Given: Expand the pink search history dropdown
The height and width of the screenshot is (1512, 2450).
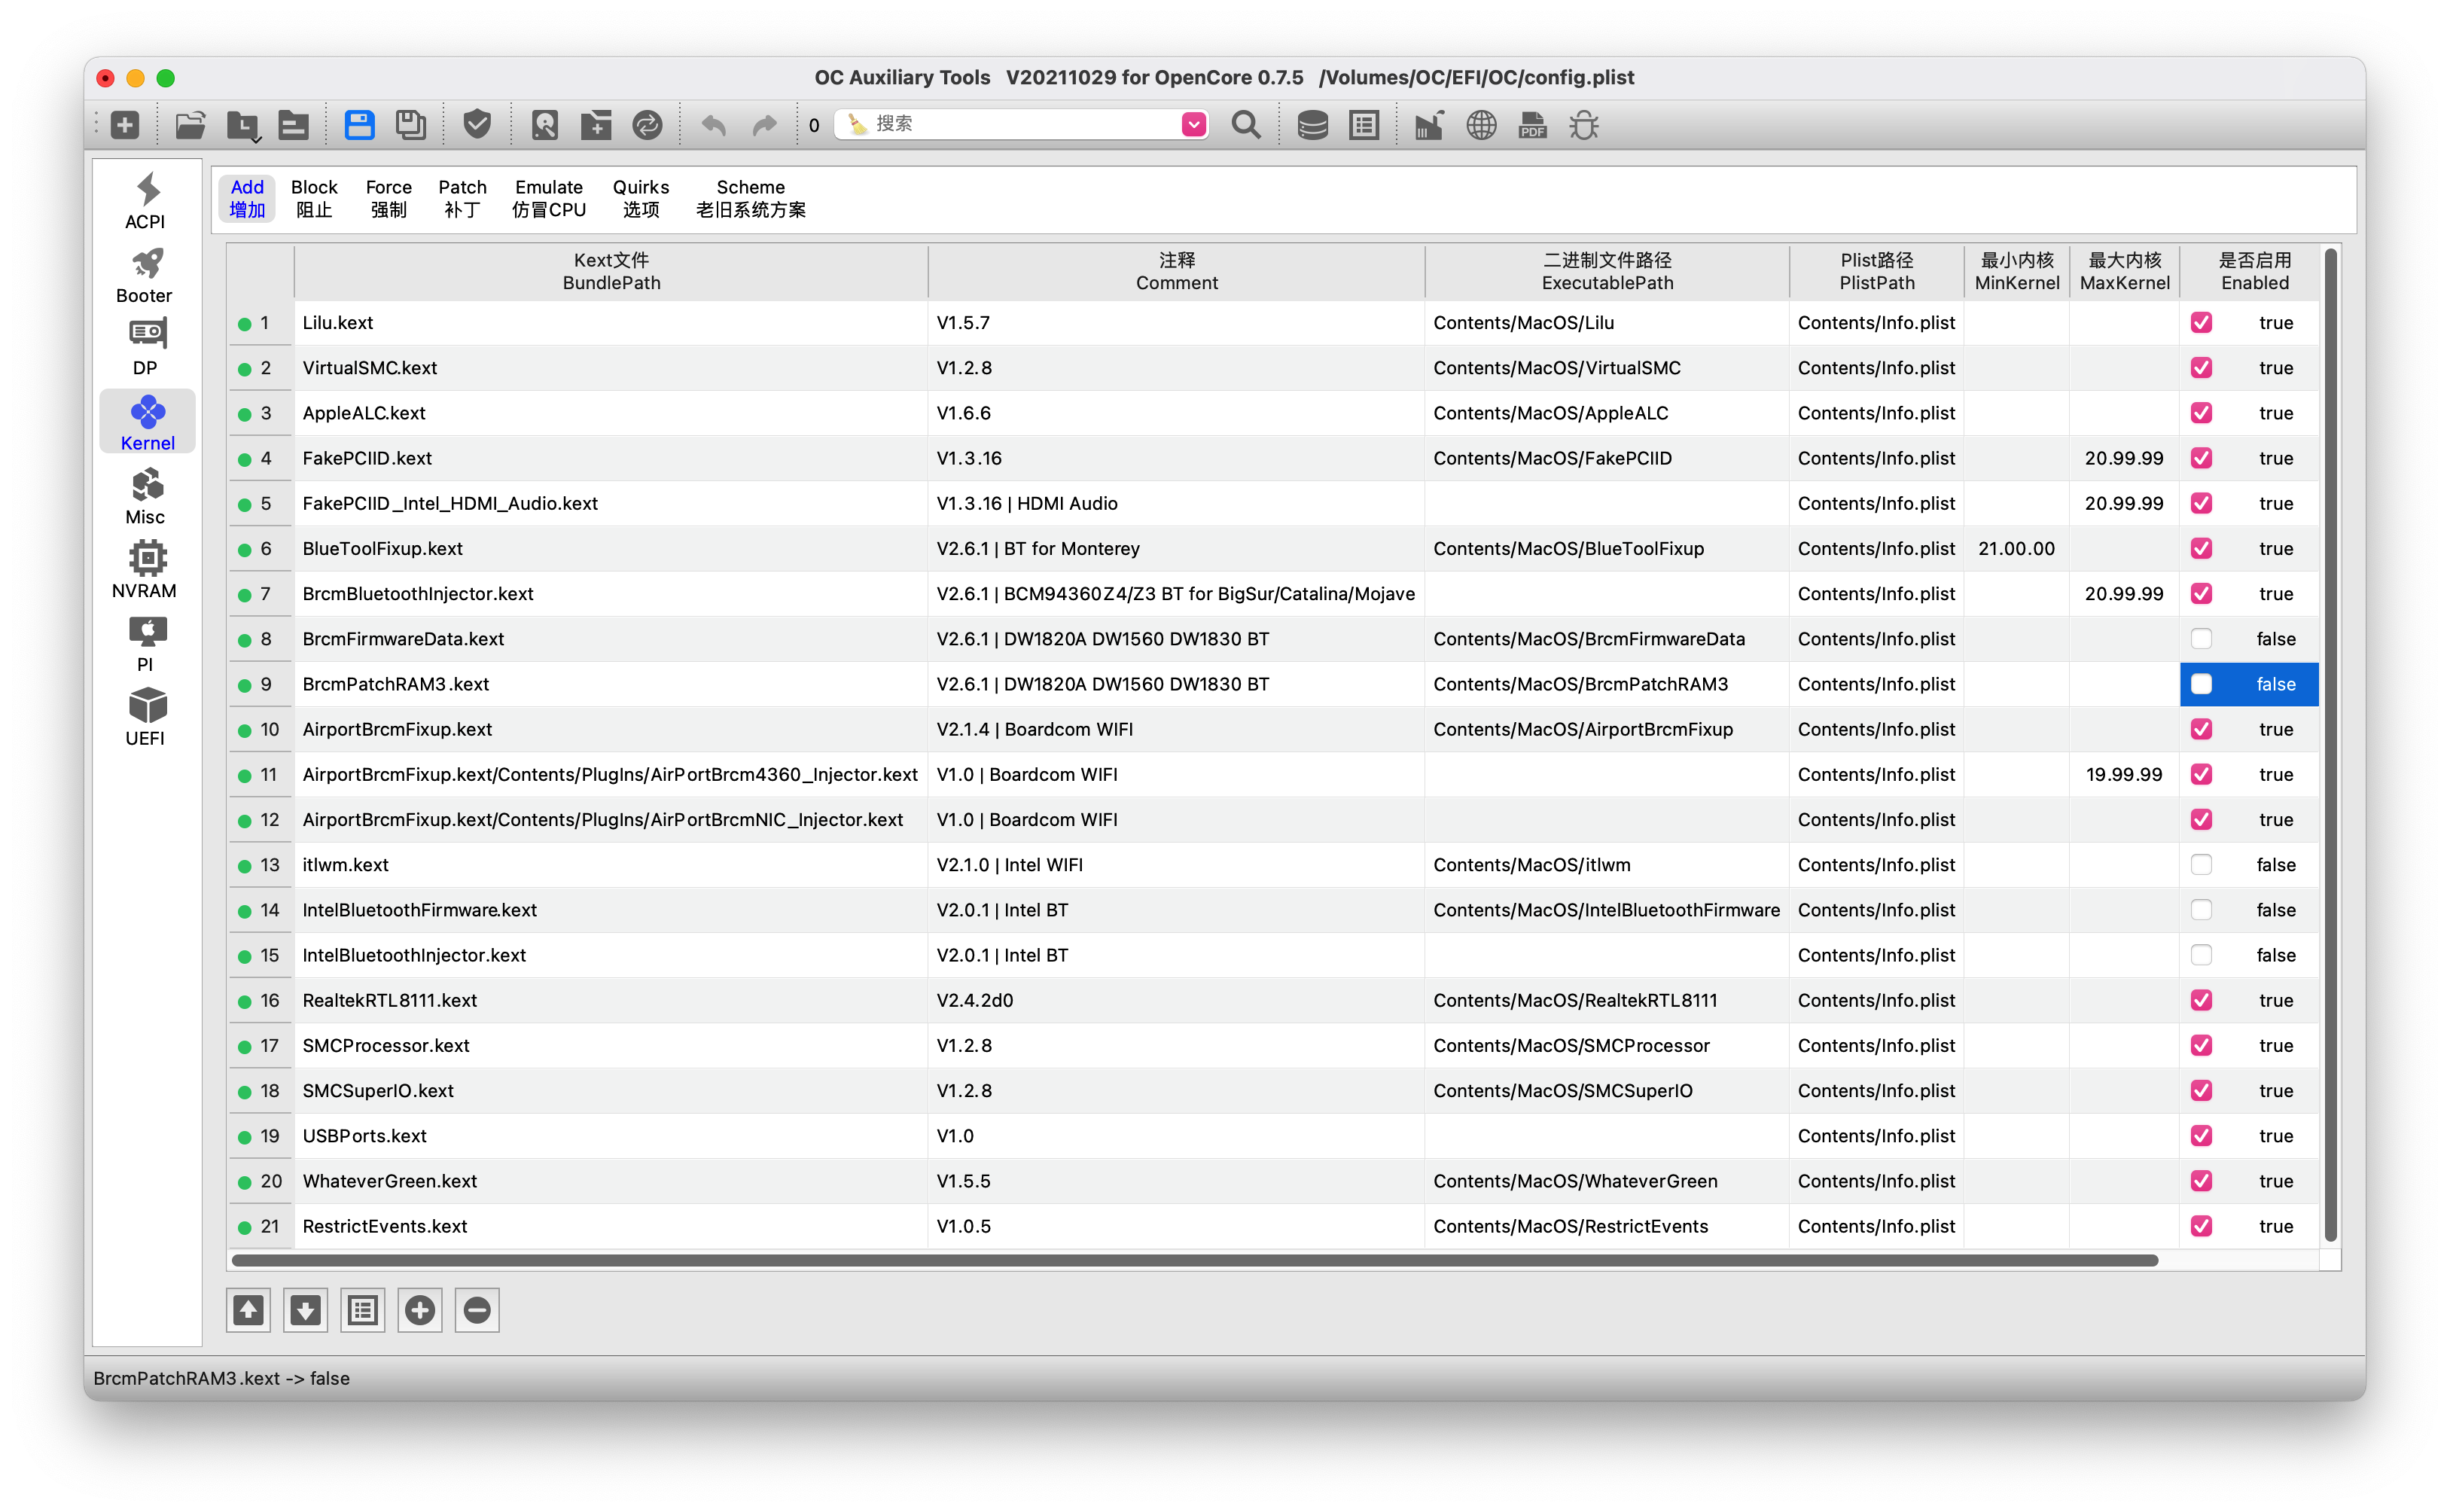Looking at the screenshot, I should [1193, 124].
